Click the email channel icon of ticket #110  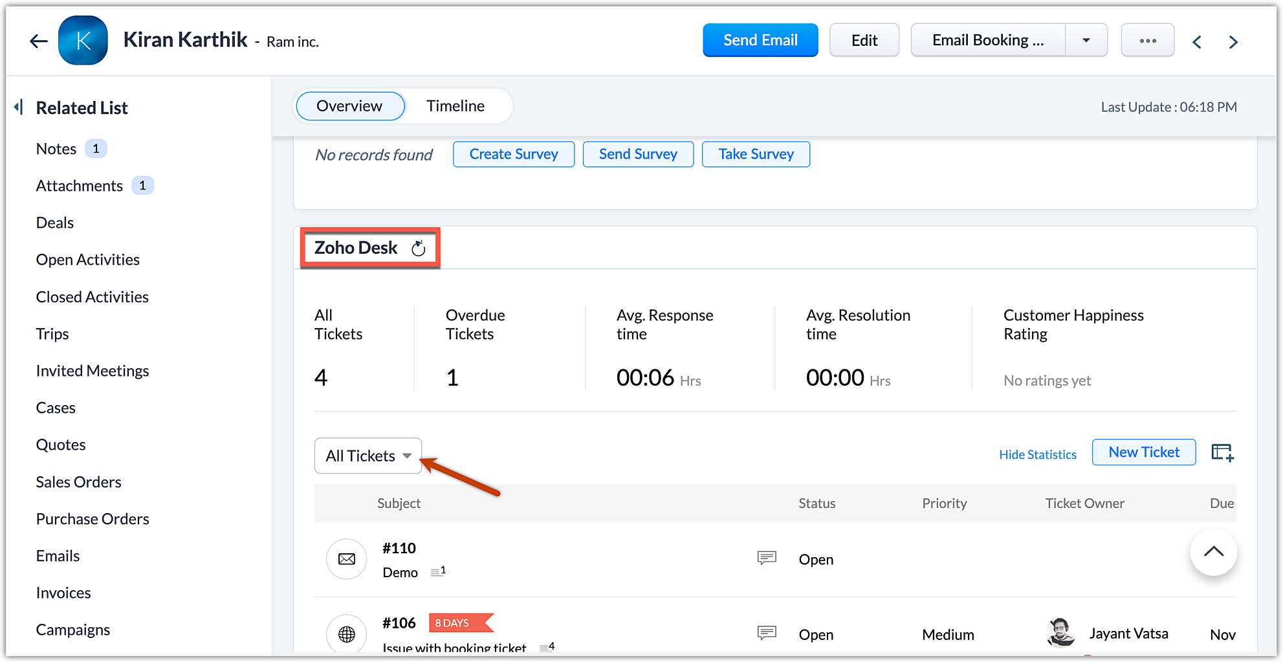coord(347,559)
